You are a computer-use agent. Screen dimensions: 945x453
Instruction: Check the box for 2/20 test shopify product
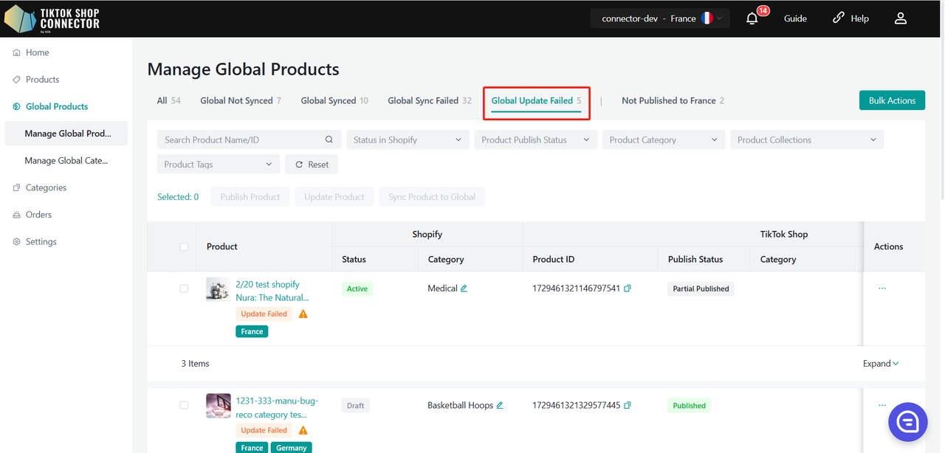[184, 288]
